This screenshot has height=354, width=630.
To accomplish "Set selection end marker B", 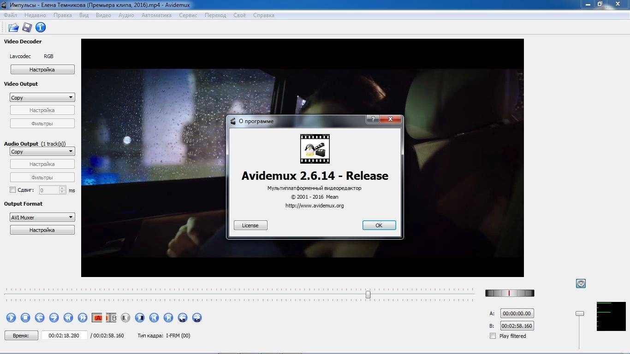I will [x=111, y=318].
